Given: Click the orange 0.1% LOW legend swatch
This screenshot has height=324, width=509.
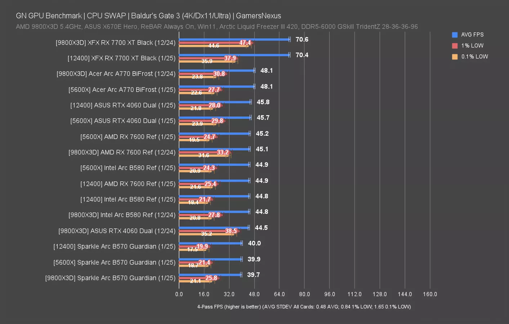Looking at the screenshot, I should point(455,57).
